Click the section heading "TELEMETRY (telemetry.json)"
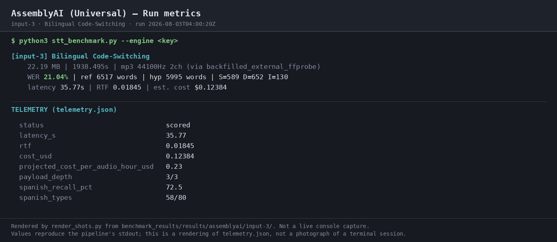The height and width of the screenshot is (242, 557). coord(64,110)
